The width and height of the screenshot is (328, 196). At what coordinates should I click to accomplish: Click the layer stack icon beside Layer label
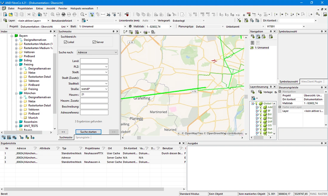point(5,21)
